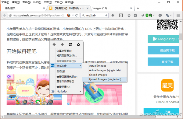Select 查看页面源代码(V) option

point(66,77)
